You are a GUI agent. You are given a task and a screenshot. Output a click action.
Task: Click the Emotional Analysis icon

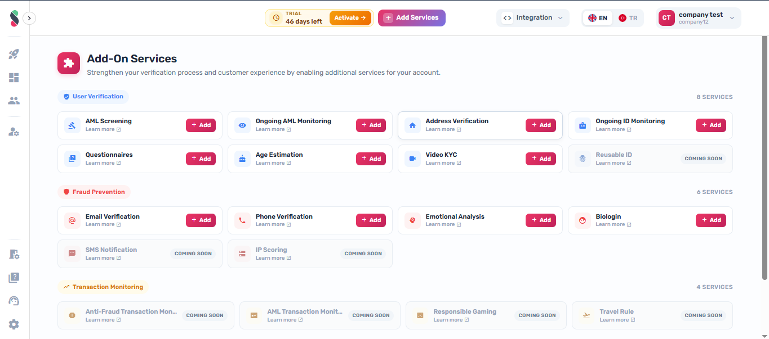[412, 220]
